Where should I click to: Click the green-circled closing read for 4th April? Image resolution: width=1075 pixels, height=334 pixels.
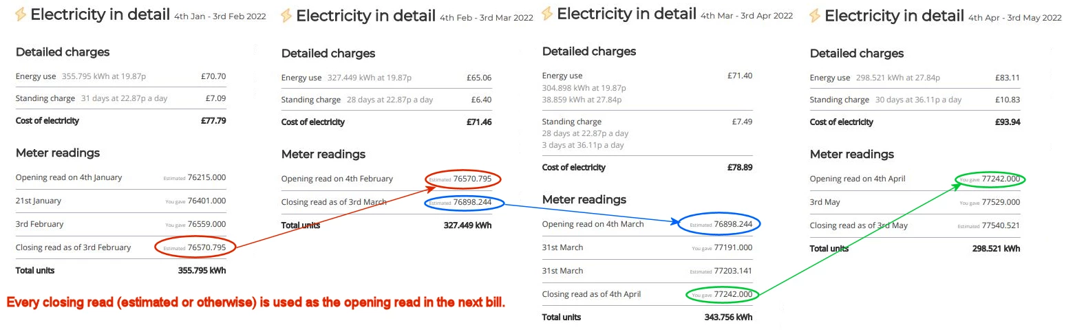[x=723, y=295]
